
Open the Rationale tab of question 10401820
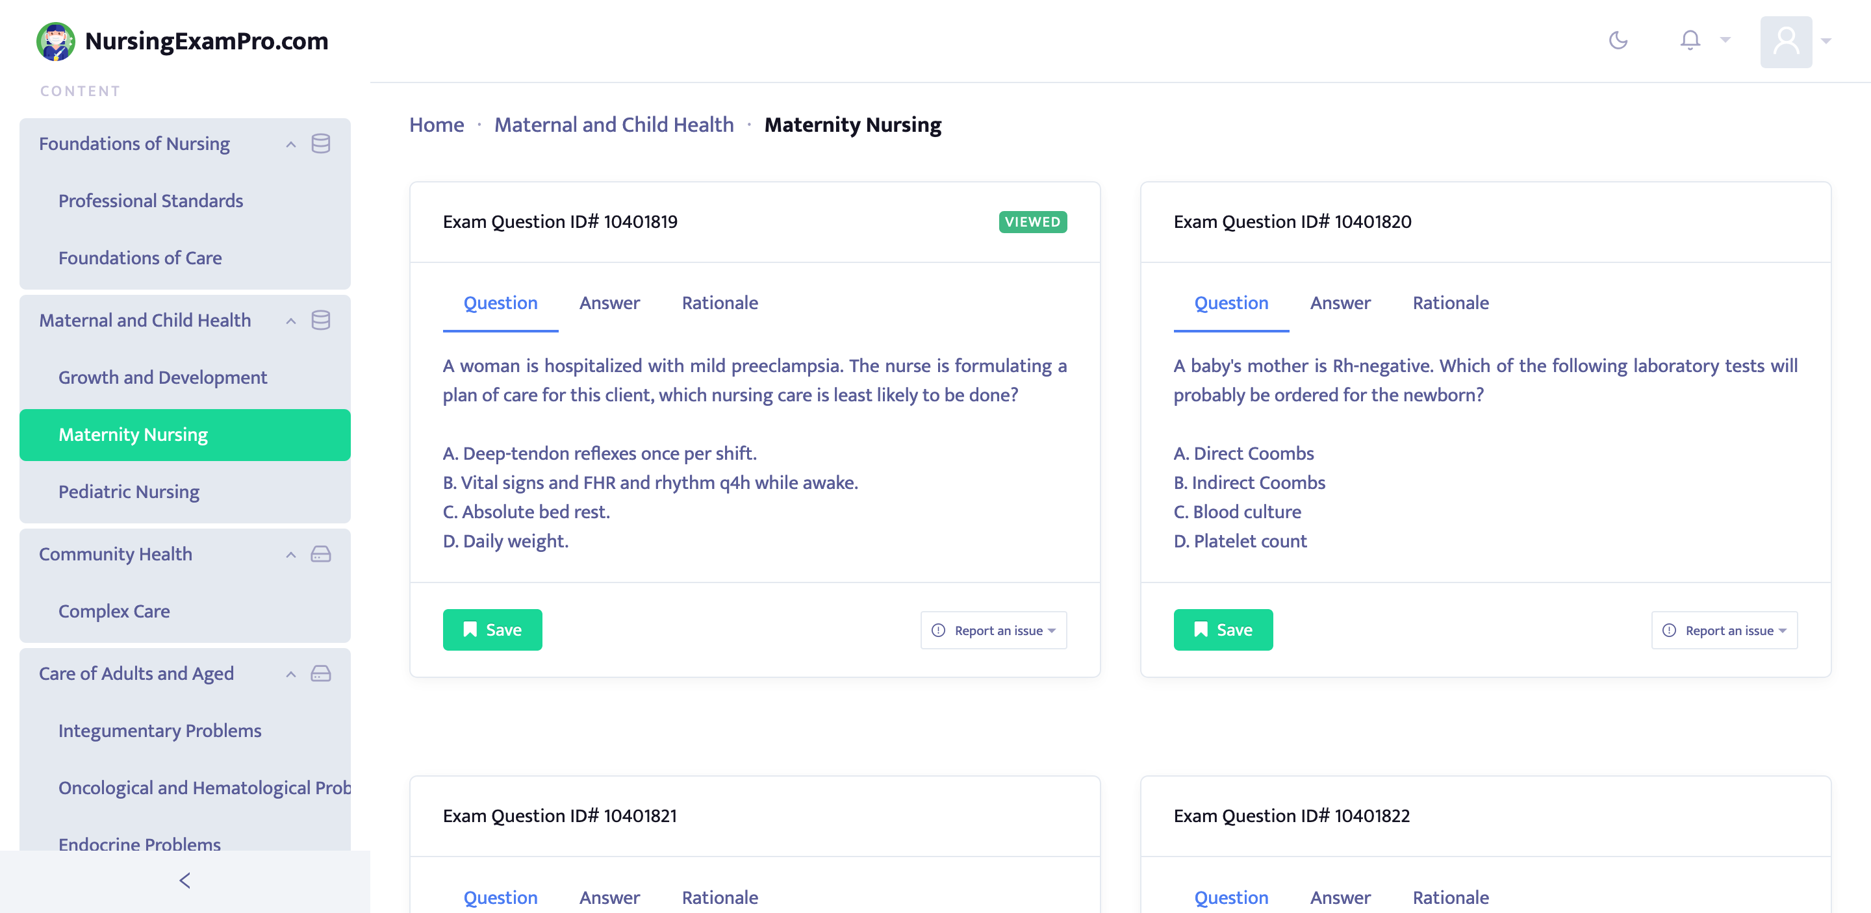point(1450,303)
